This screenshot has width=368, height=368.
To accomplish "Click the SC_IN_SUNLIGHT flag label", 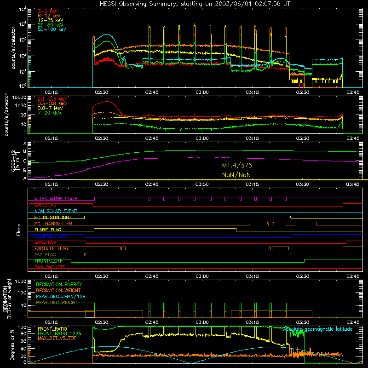I will [x=53, y=217].
